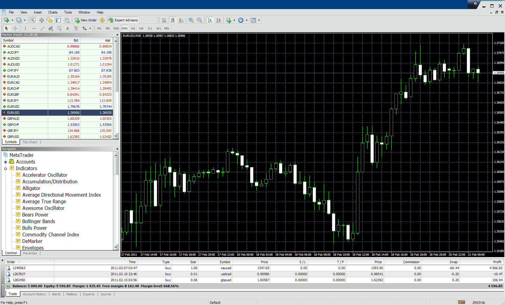Click the Templates toolbar icon
This screenshot has width=505, height=305.
pos(253,20)
